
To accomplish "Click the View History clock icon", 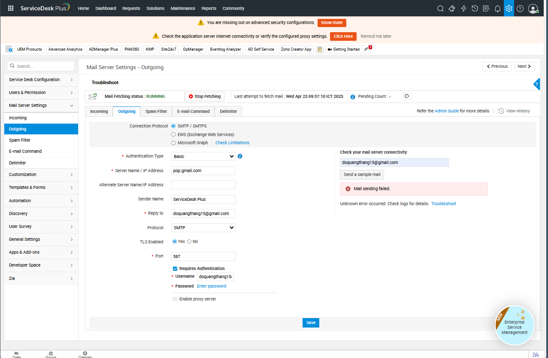I will [x=501, y=111].
